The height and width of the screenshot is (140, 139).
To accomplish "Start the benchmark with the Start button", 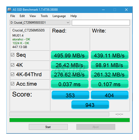I will [48, 127].
